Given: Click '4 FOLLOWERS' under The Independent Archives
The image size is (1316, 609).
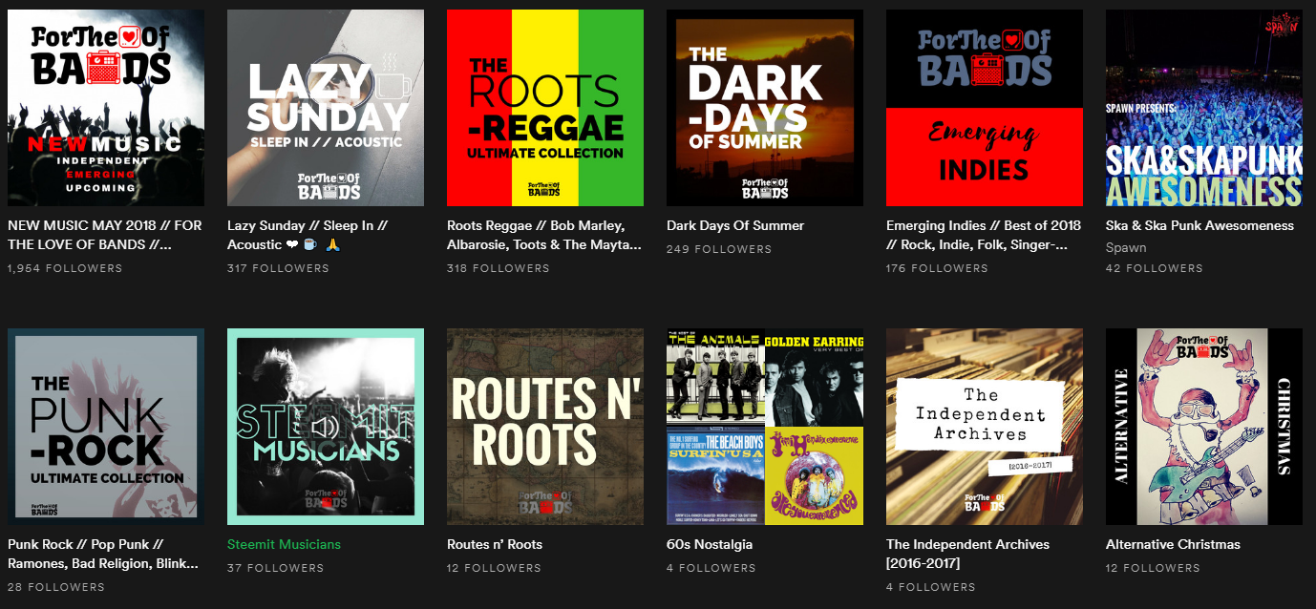Looking at the screenshot, I should 930,587.
